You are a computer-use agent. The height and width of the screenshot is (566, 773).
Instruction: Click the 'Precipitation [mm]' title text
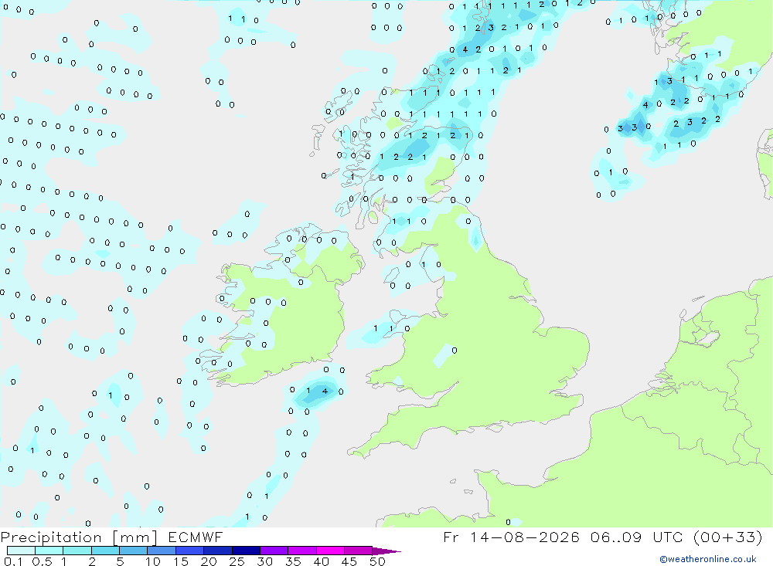[x=79, y=537]
